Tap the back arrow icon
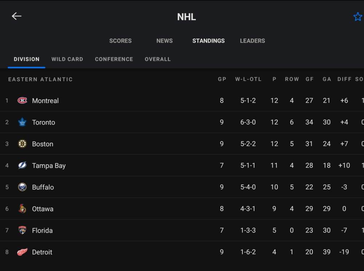 click(x=16, y=16)
